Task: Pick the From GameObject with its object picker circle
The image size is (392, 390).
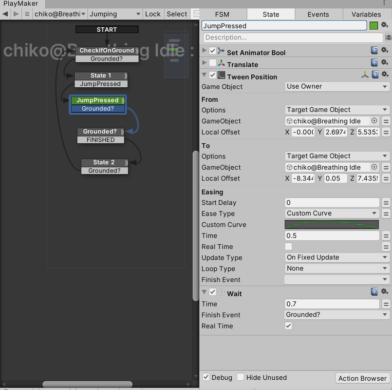Action: (x=374, y=120)
